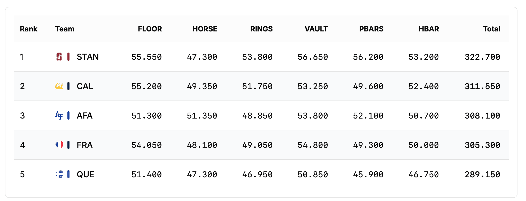The image size is (526, 201).
Task: Click AFA's blue team color bar
Action: 68,115
